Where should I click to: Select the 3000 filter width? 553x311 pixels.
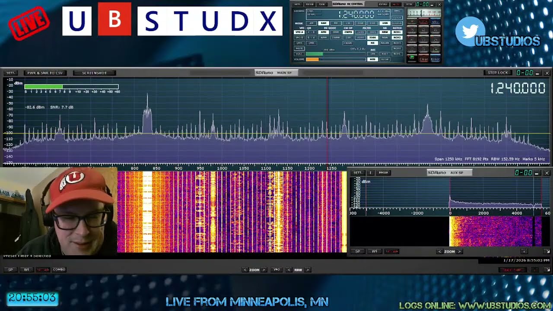click(x=373, y=32)
